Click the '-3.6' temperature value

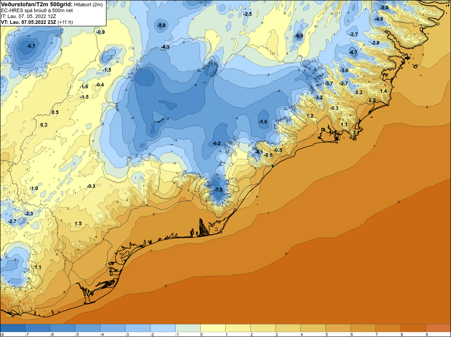(344, 70)
